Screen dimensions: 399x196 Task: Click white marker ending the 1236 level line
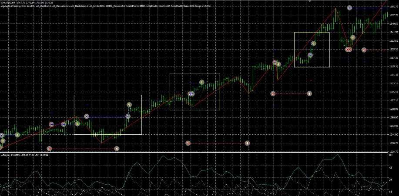(x=247, y=143)
